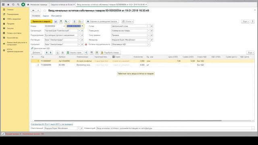Open the Основное document tab
The image size is (258, 145).
click(36, 16)
